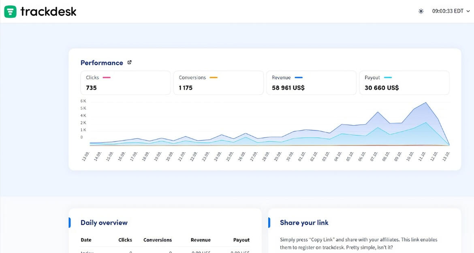The height and width of the screenshot is (253, 474).
Task: Click the green trackdesk logo icon
Action: click(x=11, y=11)
